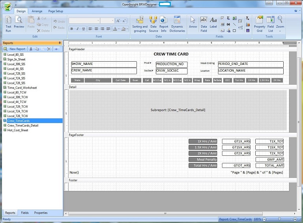Select the Arrow pointer tool
The height and width of the screenshot is (223, 303).
193,22
